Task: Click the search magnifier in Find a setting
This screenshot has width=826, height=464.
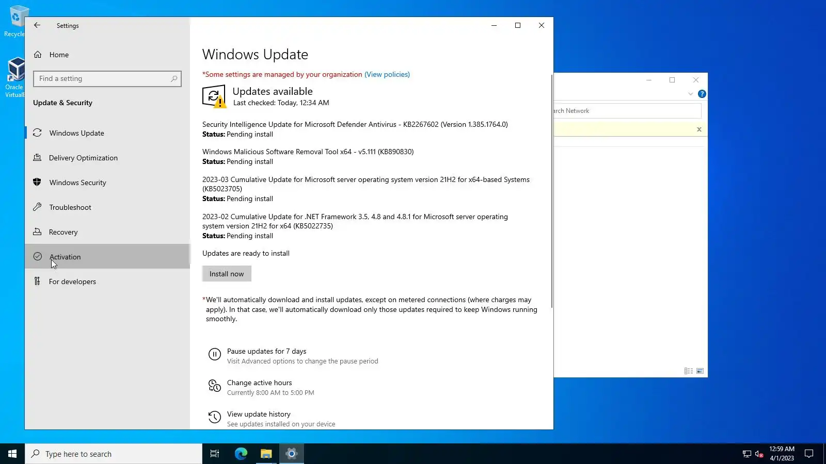Action: 174,78
